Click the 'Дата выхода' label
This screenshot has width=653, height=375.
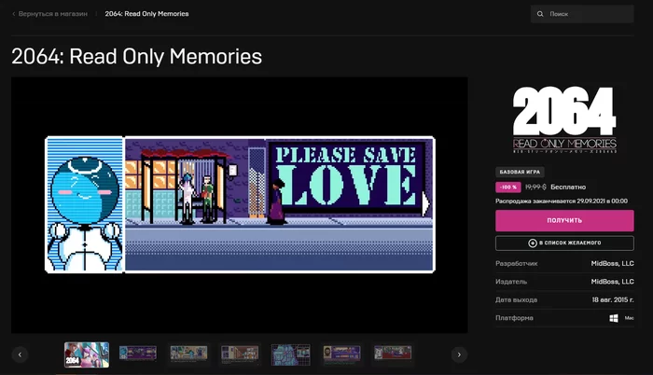coord(517,299)
